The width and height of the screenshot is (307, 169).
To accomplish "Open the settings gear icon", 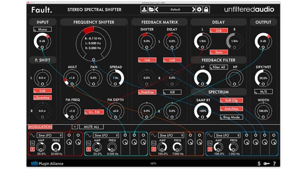I will pos(199,10).
